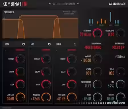Screen dimensions: 128x109
Task: Open the Engine Mode selector showing Multiband
Action: tap(93, 47)
